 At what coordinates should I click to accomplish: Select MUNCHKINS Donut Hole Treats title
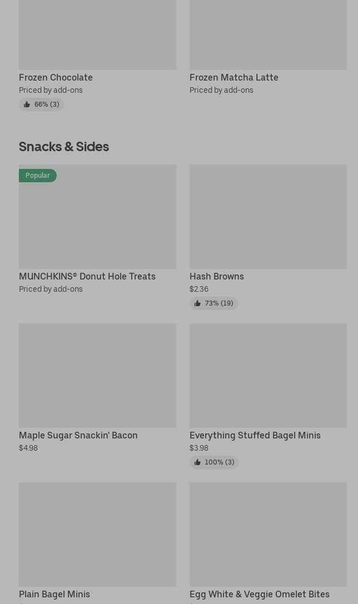pyautogui.click(x=87, y=276)
